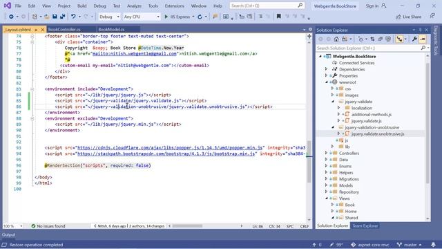Collapse the footer element at line 74
The height and width of the screenshot is (249, 442).
pos(32,36)
